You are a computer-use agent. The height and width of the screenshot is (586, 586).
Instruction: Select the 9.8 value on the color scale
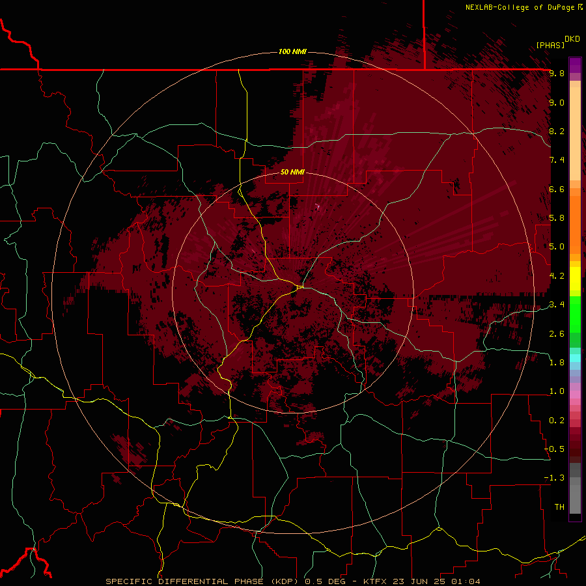tap(557, 74)
